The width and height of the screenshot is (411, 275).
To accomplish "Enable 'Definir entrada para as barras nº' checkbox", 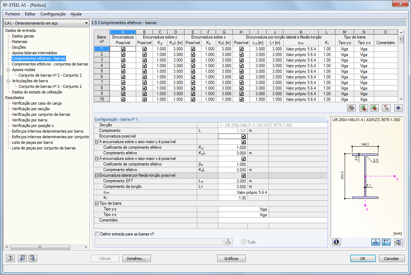I will point(97,234).
